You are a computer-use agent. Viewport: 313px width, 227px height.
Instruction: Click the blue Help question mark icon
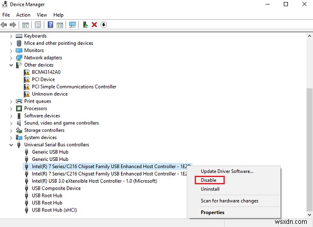tap(51, 24)
